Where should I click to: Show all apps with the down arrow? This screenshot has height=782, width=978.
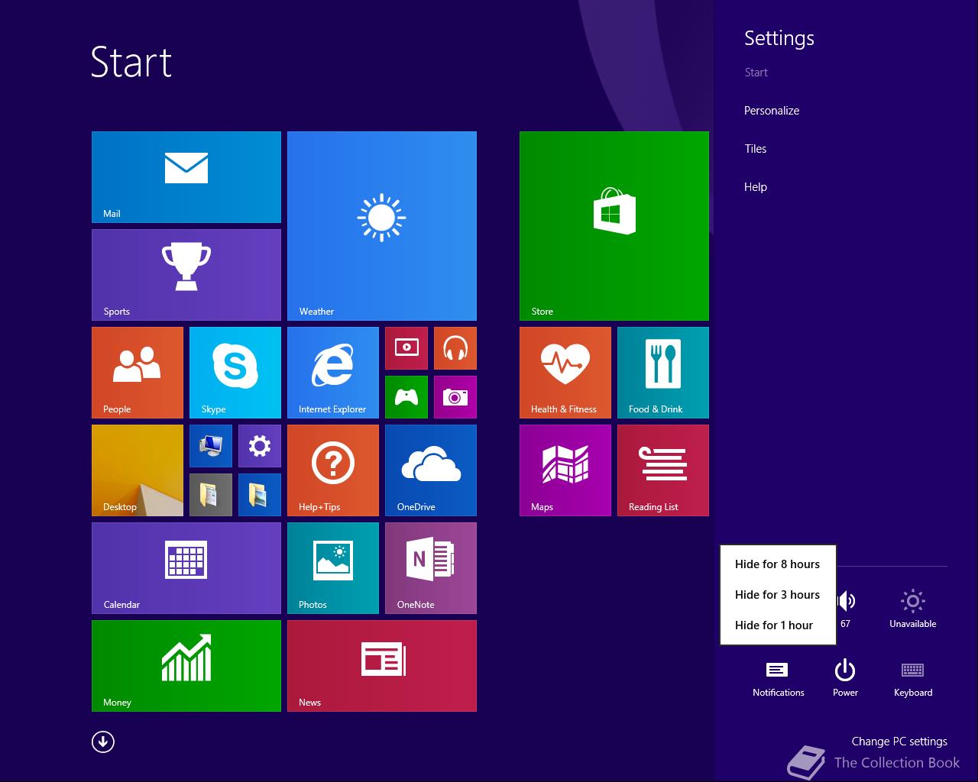(103, 742)
